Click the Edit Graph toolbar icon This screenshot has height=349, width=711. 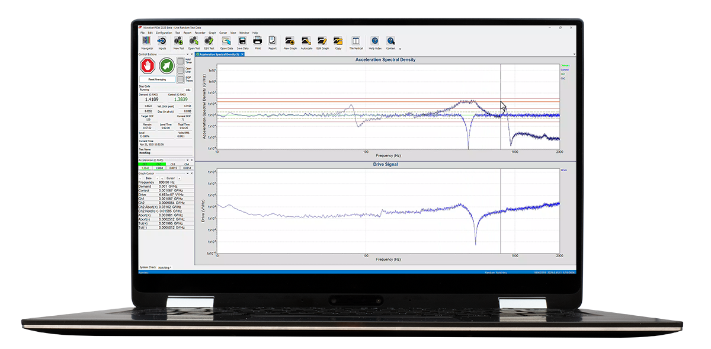pyautogui.click(x=322, y=41)
